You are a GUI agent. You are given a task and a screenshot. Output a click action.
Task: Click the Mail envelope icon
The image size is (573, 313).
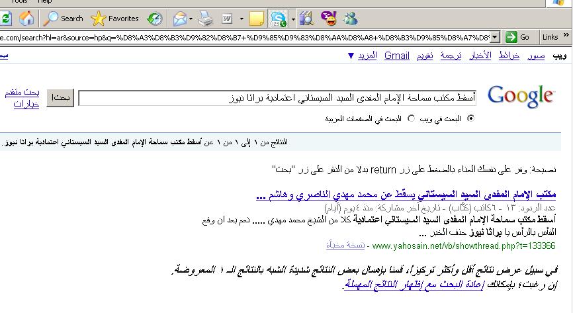(179, 19)
